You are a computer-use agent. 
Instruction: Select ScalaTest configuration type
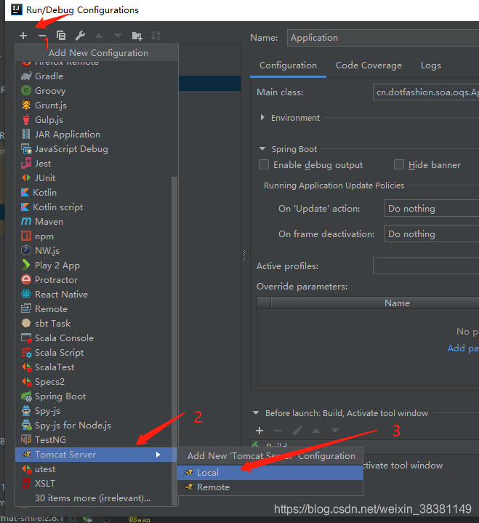pos(97,367)
